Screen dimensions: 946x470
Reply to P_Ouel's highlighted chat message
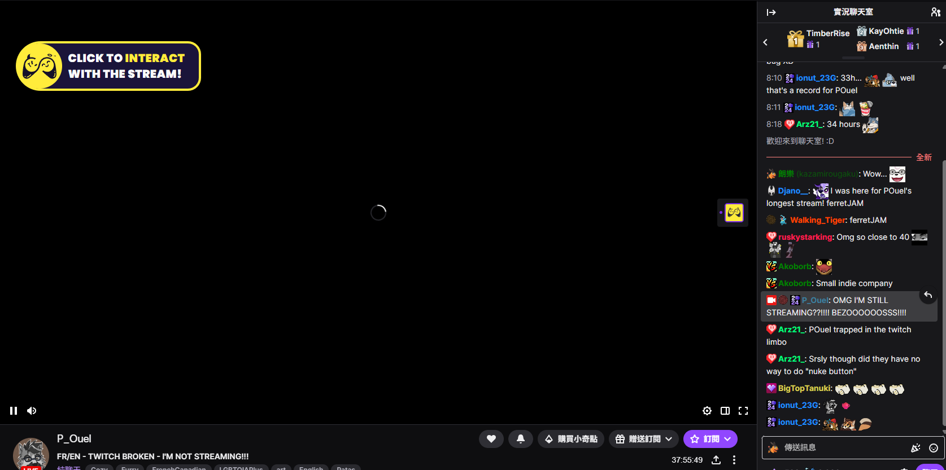[x=927, y=295]
